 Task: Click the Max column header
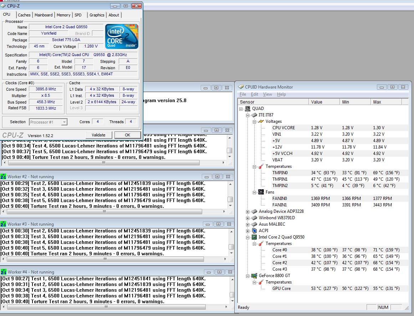[386, 102]
